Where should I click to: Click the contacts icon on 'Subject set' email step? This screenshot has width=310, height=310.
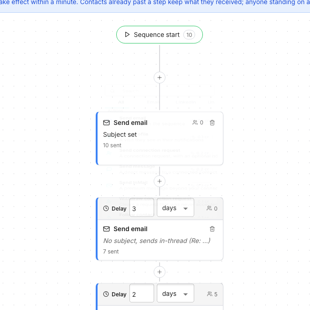195,123
